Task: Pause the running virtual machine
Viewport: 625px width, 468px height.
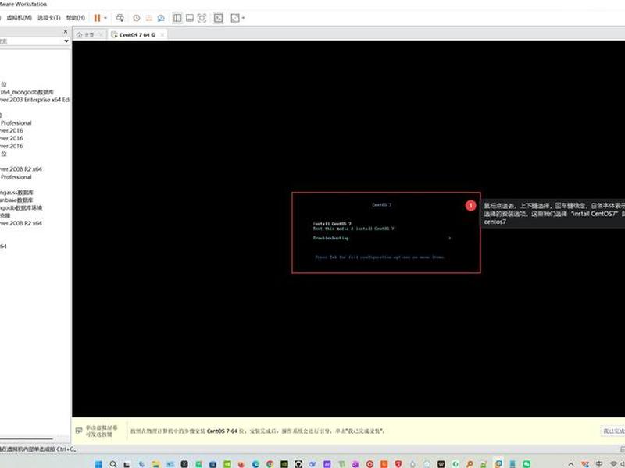Action: (97, 17)
